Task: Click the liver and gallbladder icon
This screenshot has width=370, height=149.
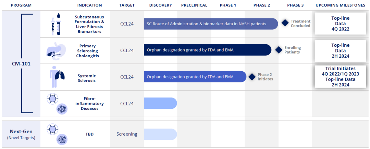Action: [55, 50]
